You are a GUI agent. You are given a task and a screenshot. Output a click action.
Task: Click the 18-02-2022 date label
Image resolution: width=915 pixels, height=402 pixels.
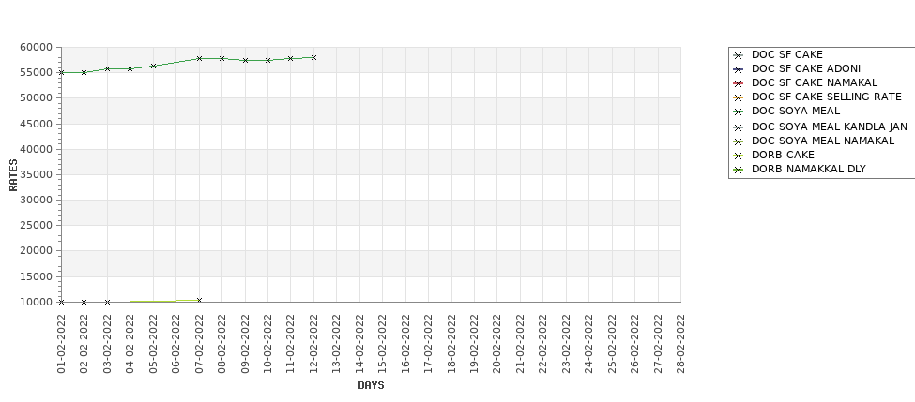451,344
